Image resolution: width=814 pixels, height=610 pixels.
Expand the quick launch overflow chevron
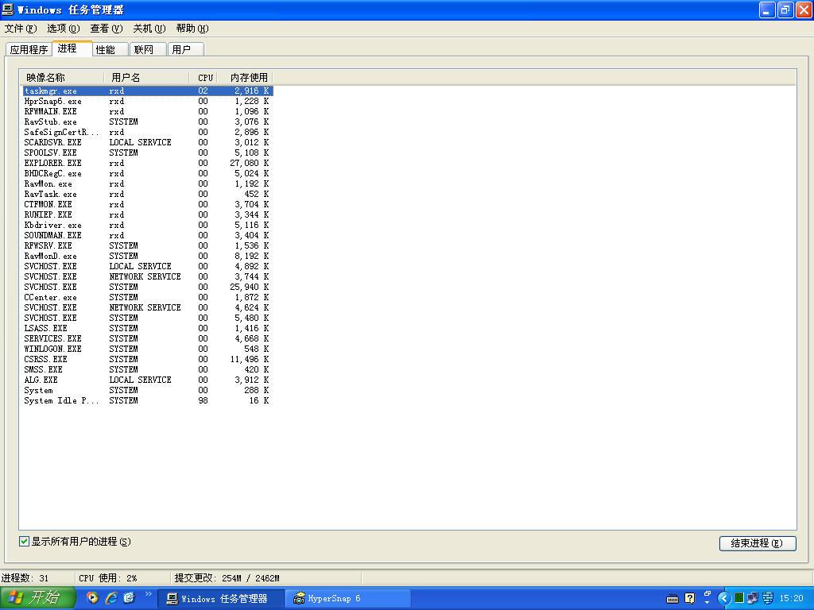click(x=149, y=594)
